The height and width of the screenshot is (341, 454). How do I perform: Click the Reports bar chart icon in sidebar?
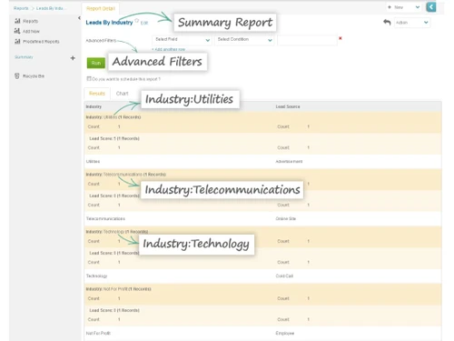(17, 21)
